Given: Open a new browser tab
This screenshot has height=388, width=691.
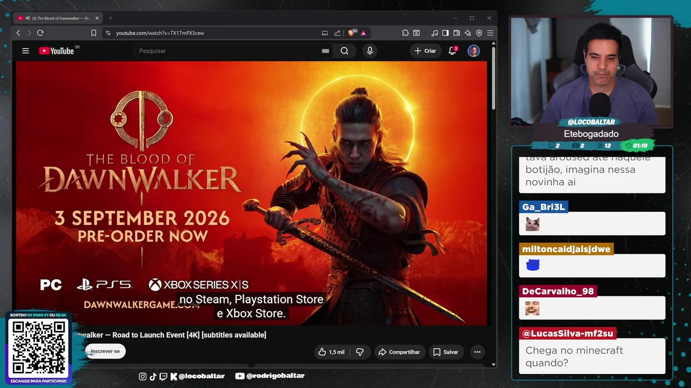Looking at the screenshot, I should pos(110,18).
